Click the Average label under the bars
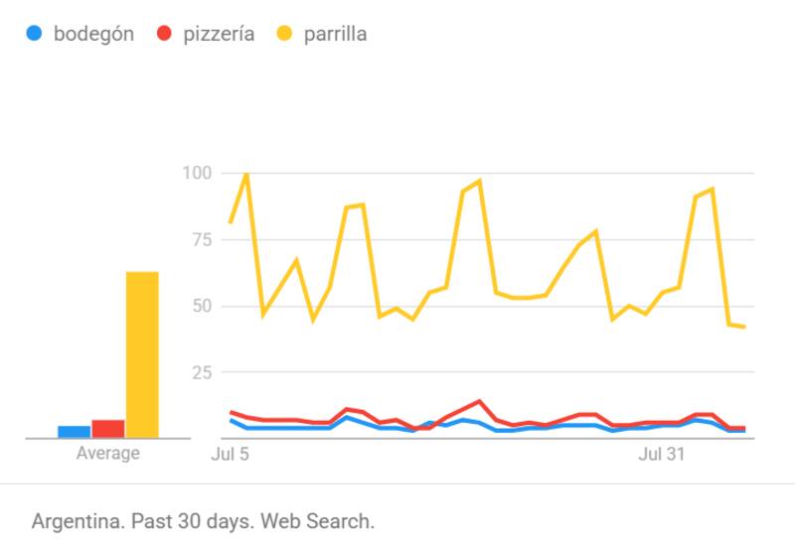The width and height of the screenshot is (795, 547). 108,454
